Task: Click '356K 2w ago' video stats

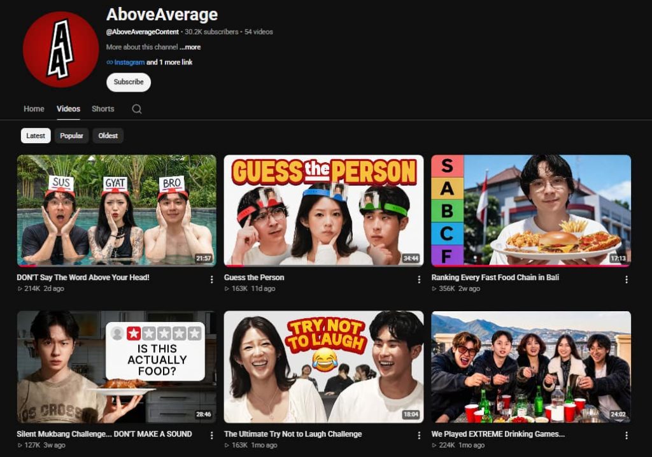Action: tap(456, 288)
